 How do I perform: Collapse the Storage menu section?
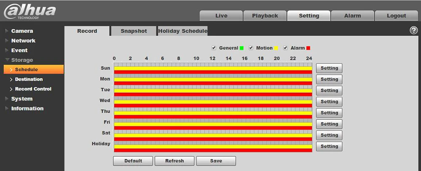(x=22, y=60)
